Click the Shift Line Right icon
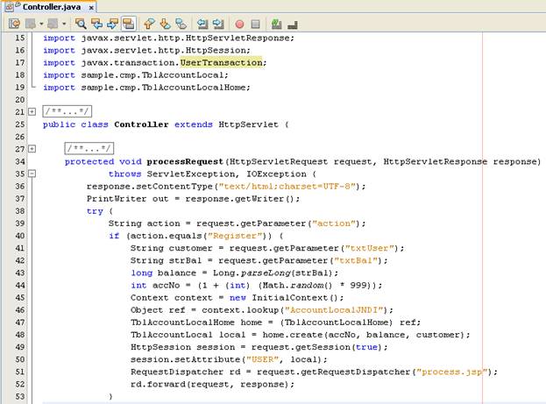546x404 pixels. (x=218, y=24)
